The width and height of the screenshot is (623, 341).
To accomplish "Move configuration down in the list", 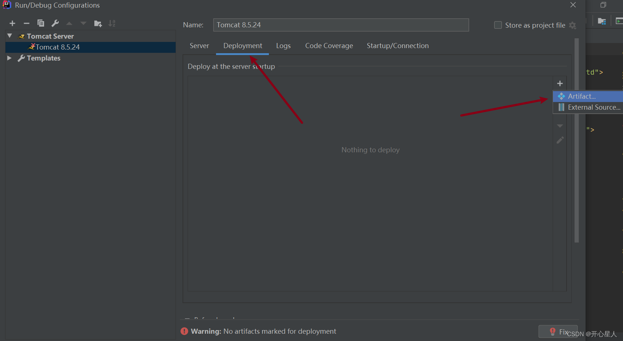I will coord(83,23).
